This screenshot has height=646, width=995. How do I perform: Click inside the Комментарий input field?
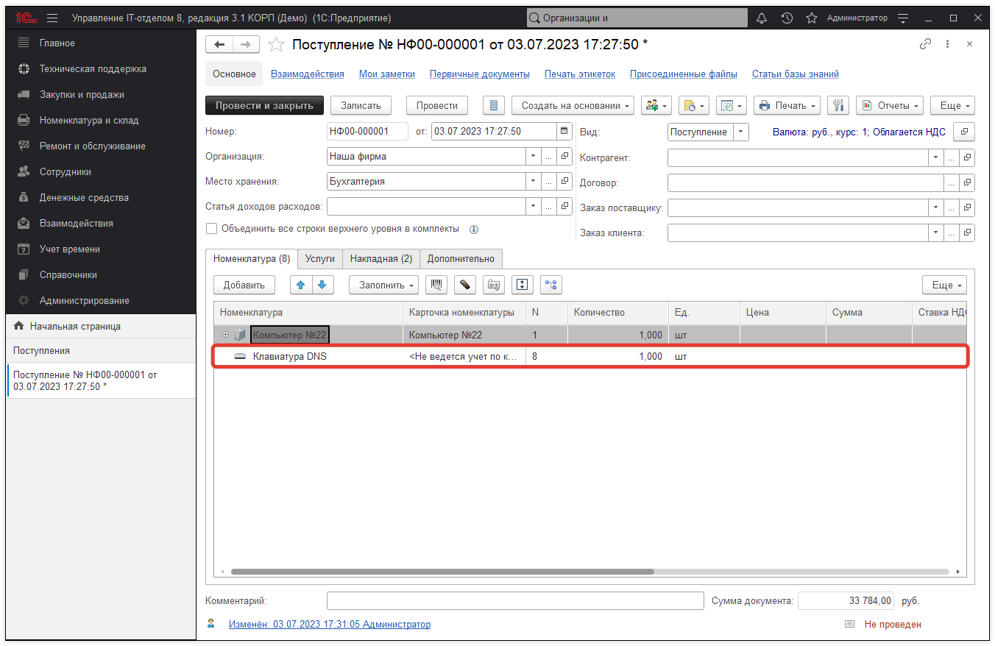tap(515, 600)
